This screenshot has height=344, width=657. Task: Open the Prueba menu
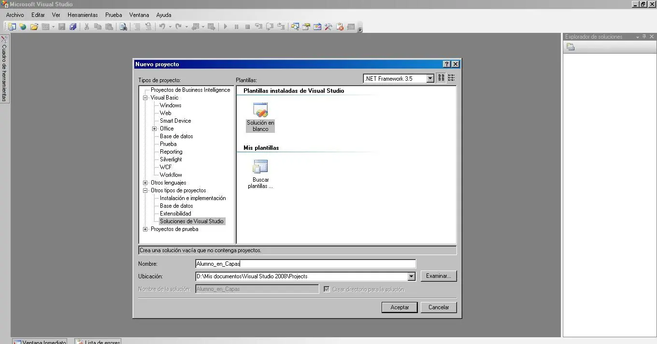tap(114, 15)
